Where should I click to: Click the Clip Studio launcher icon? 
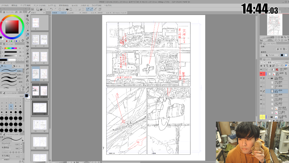pos(32,9)
